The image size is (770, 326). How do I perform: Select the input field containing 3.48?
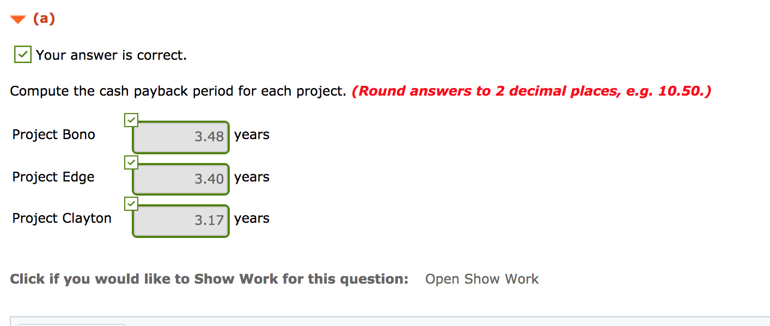[x=180, y=137]
